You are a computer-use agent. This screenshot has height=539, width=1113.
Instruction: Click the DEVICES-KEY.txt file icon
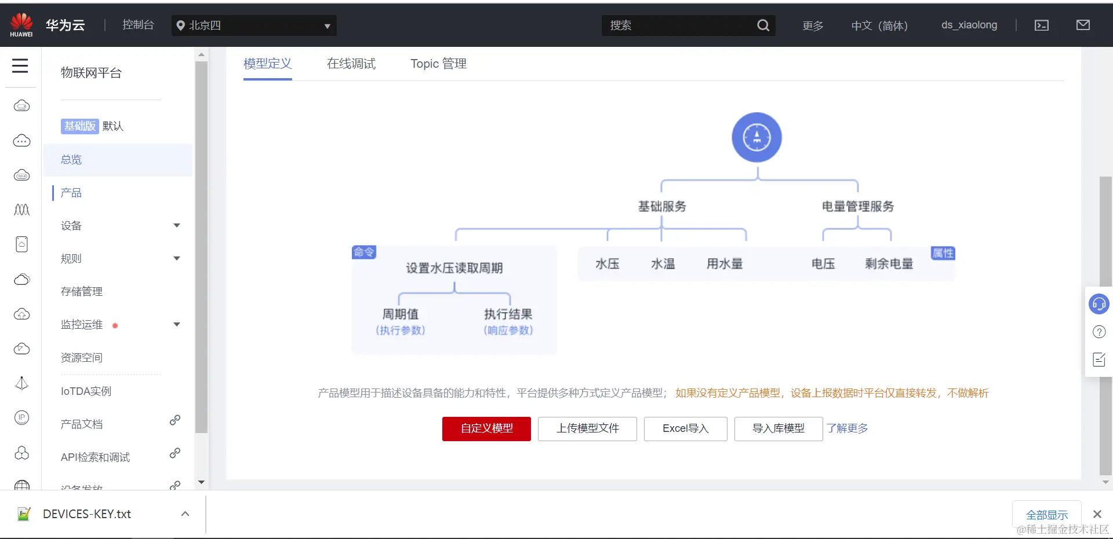point(24,514)
